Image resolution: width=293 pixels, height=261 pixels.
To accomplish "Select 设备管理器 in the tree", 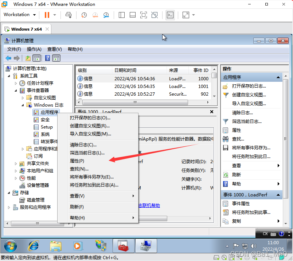I will coord(38,185).
